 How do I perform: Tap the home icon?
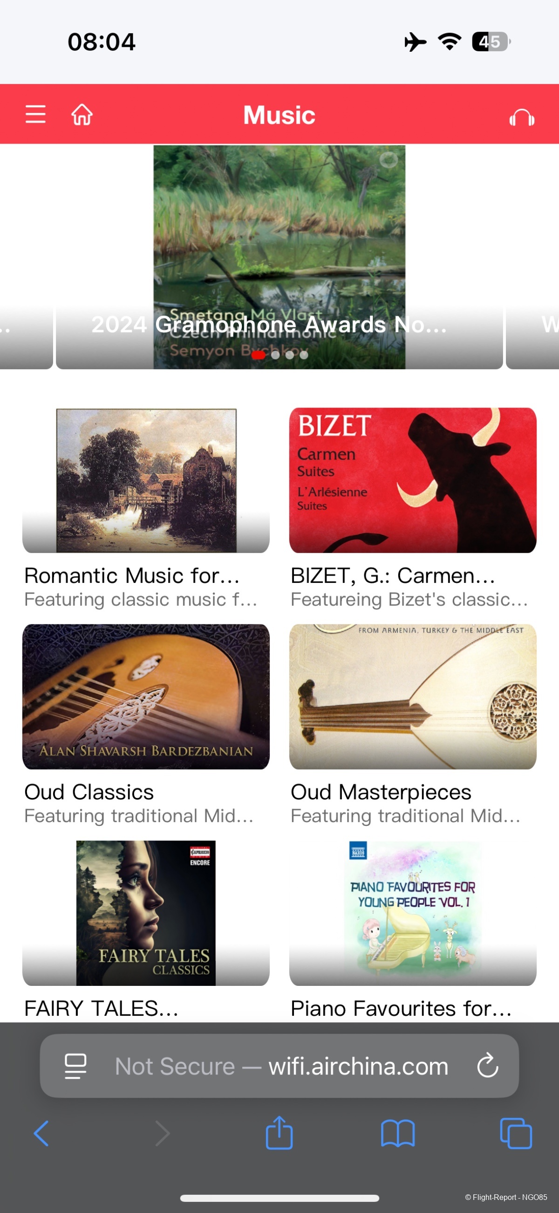82,114
